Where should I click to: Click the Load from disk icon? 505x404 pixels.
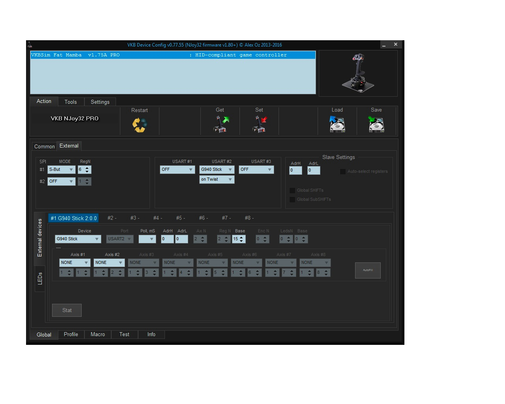point(337,124)
